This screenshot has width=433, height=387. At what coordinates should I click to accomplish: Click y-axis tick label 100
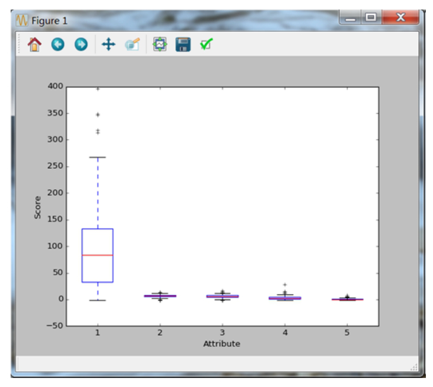point(55,246)
